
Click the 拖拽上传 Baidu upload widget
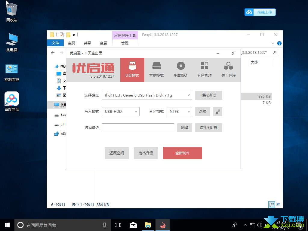click(260, 12)
